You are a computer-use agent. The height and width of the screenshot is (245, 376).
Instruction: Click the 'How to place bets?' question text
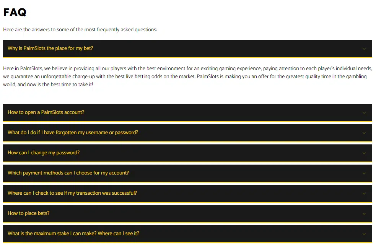[x=29, y=213]
